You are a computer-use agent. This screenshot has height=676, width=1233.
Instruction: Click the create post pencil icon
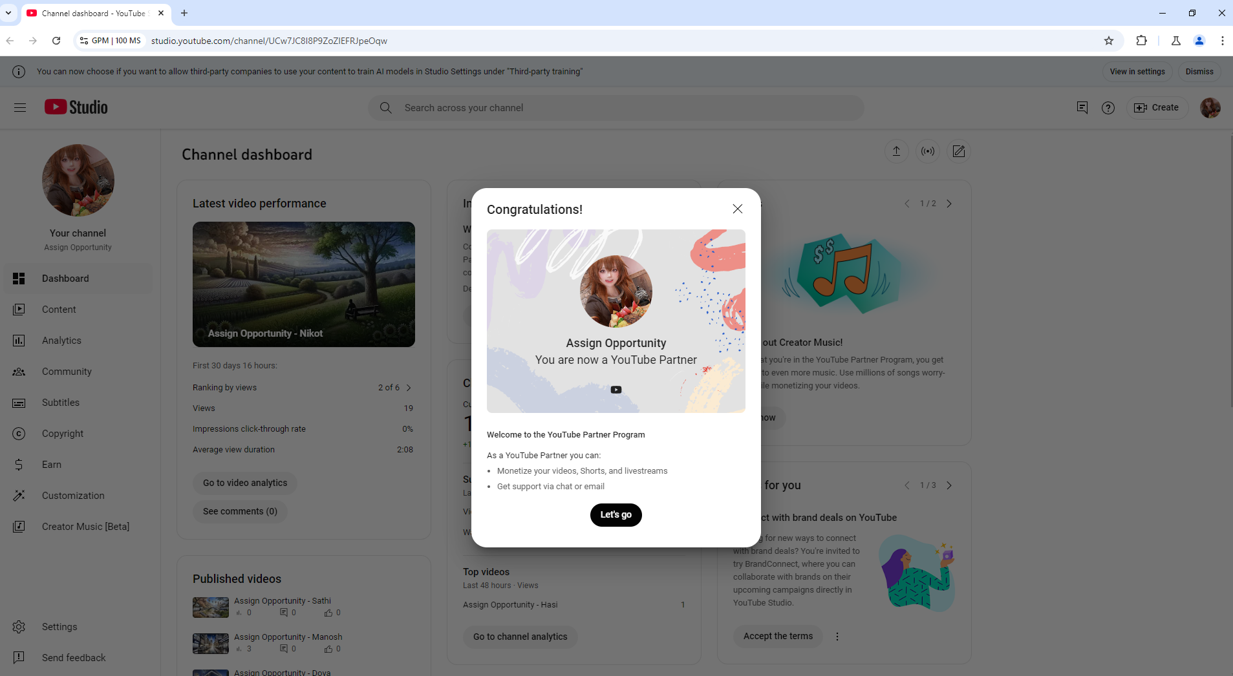[x=959, y=151]
